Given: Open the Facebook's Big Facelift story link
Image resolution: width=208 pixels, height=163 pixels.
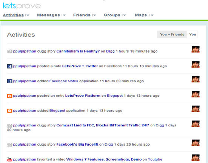Looking at the screenshot, I should pyautogui.click(x=77, y=144).
